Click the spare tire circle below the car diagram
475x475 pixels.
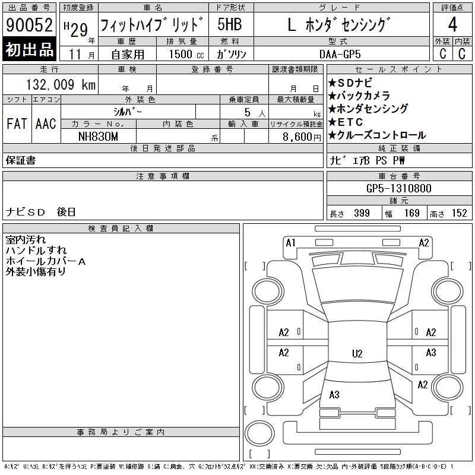(x=259, y=433)
